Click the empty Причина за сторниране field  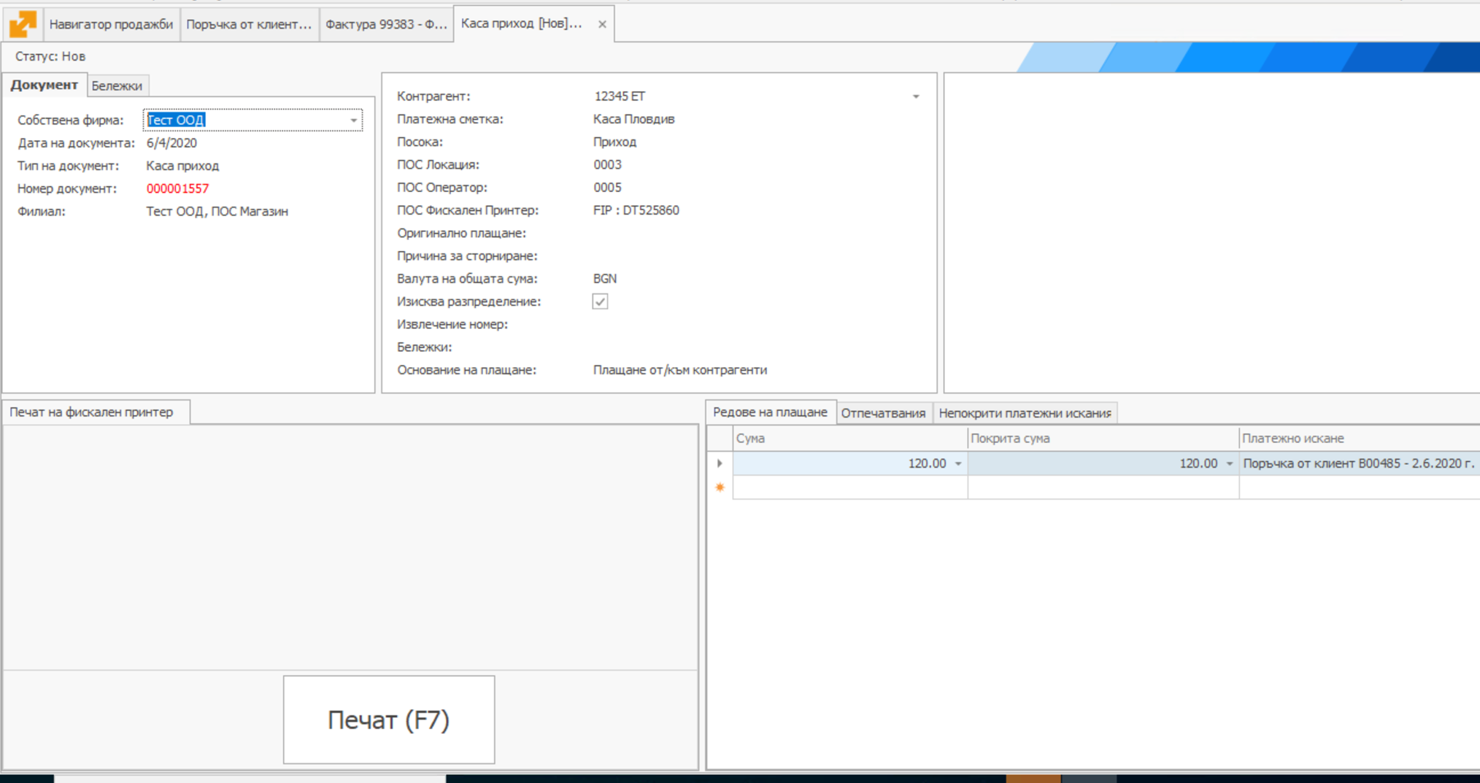pyautogui.click(x=757, y=256)
